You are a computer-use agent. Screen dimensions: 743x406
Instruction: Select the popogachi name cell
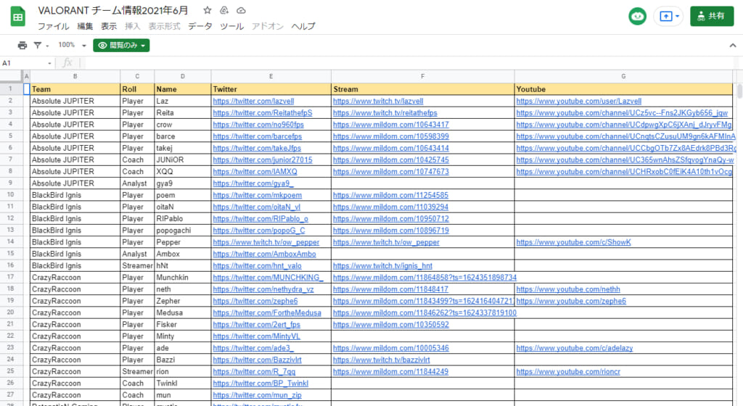click(182, 231)
